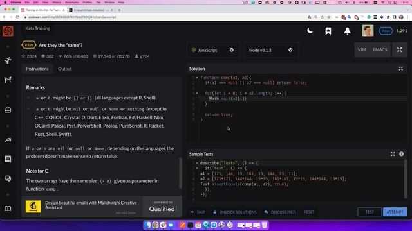The image size is (412, 231).
Task: Open the JavaScript language dropdown
Action: click(213, 50)
